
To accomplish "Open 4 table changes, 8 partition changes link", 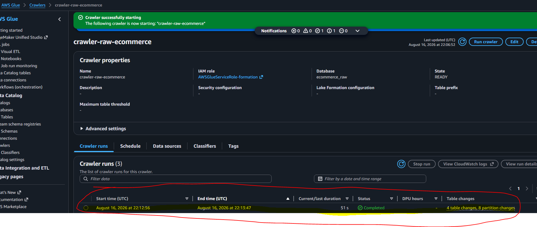I will [x=481, y=208].
